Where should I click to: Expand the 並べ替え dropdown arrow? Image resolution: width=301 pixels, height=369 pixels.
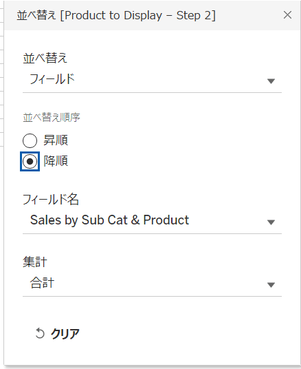(271, 81)
